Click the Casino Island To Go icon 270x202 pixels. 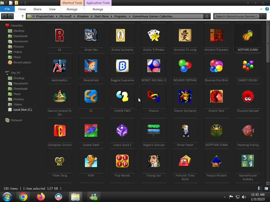59,96
